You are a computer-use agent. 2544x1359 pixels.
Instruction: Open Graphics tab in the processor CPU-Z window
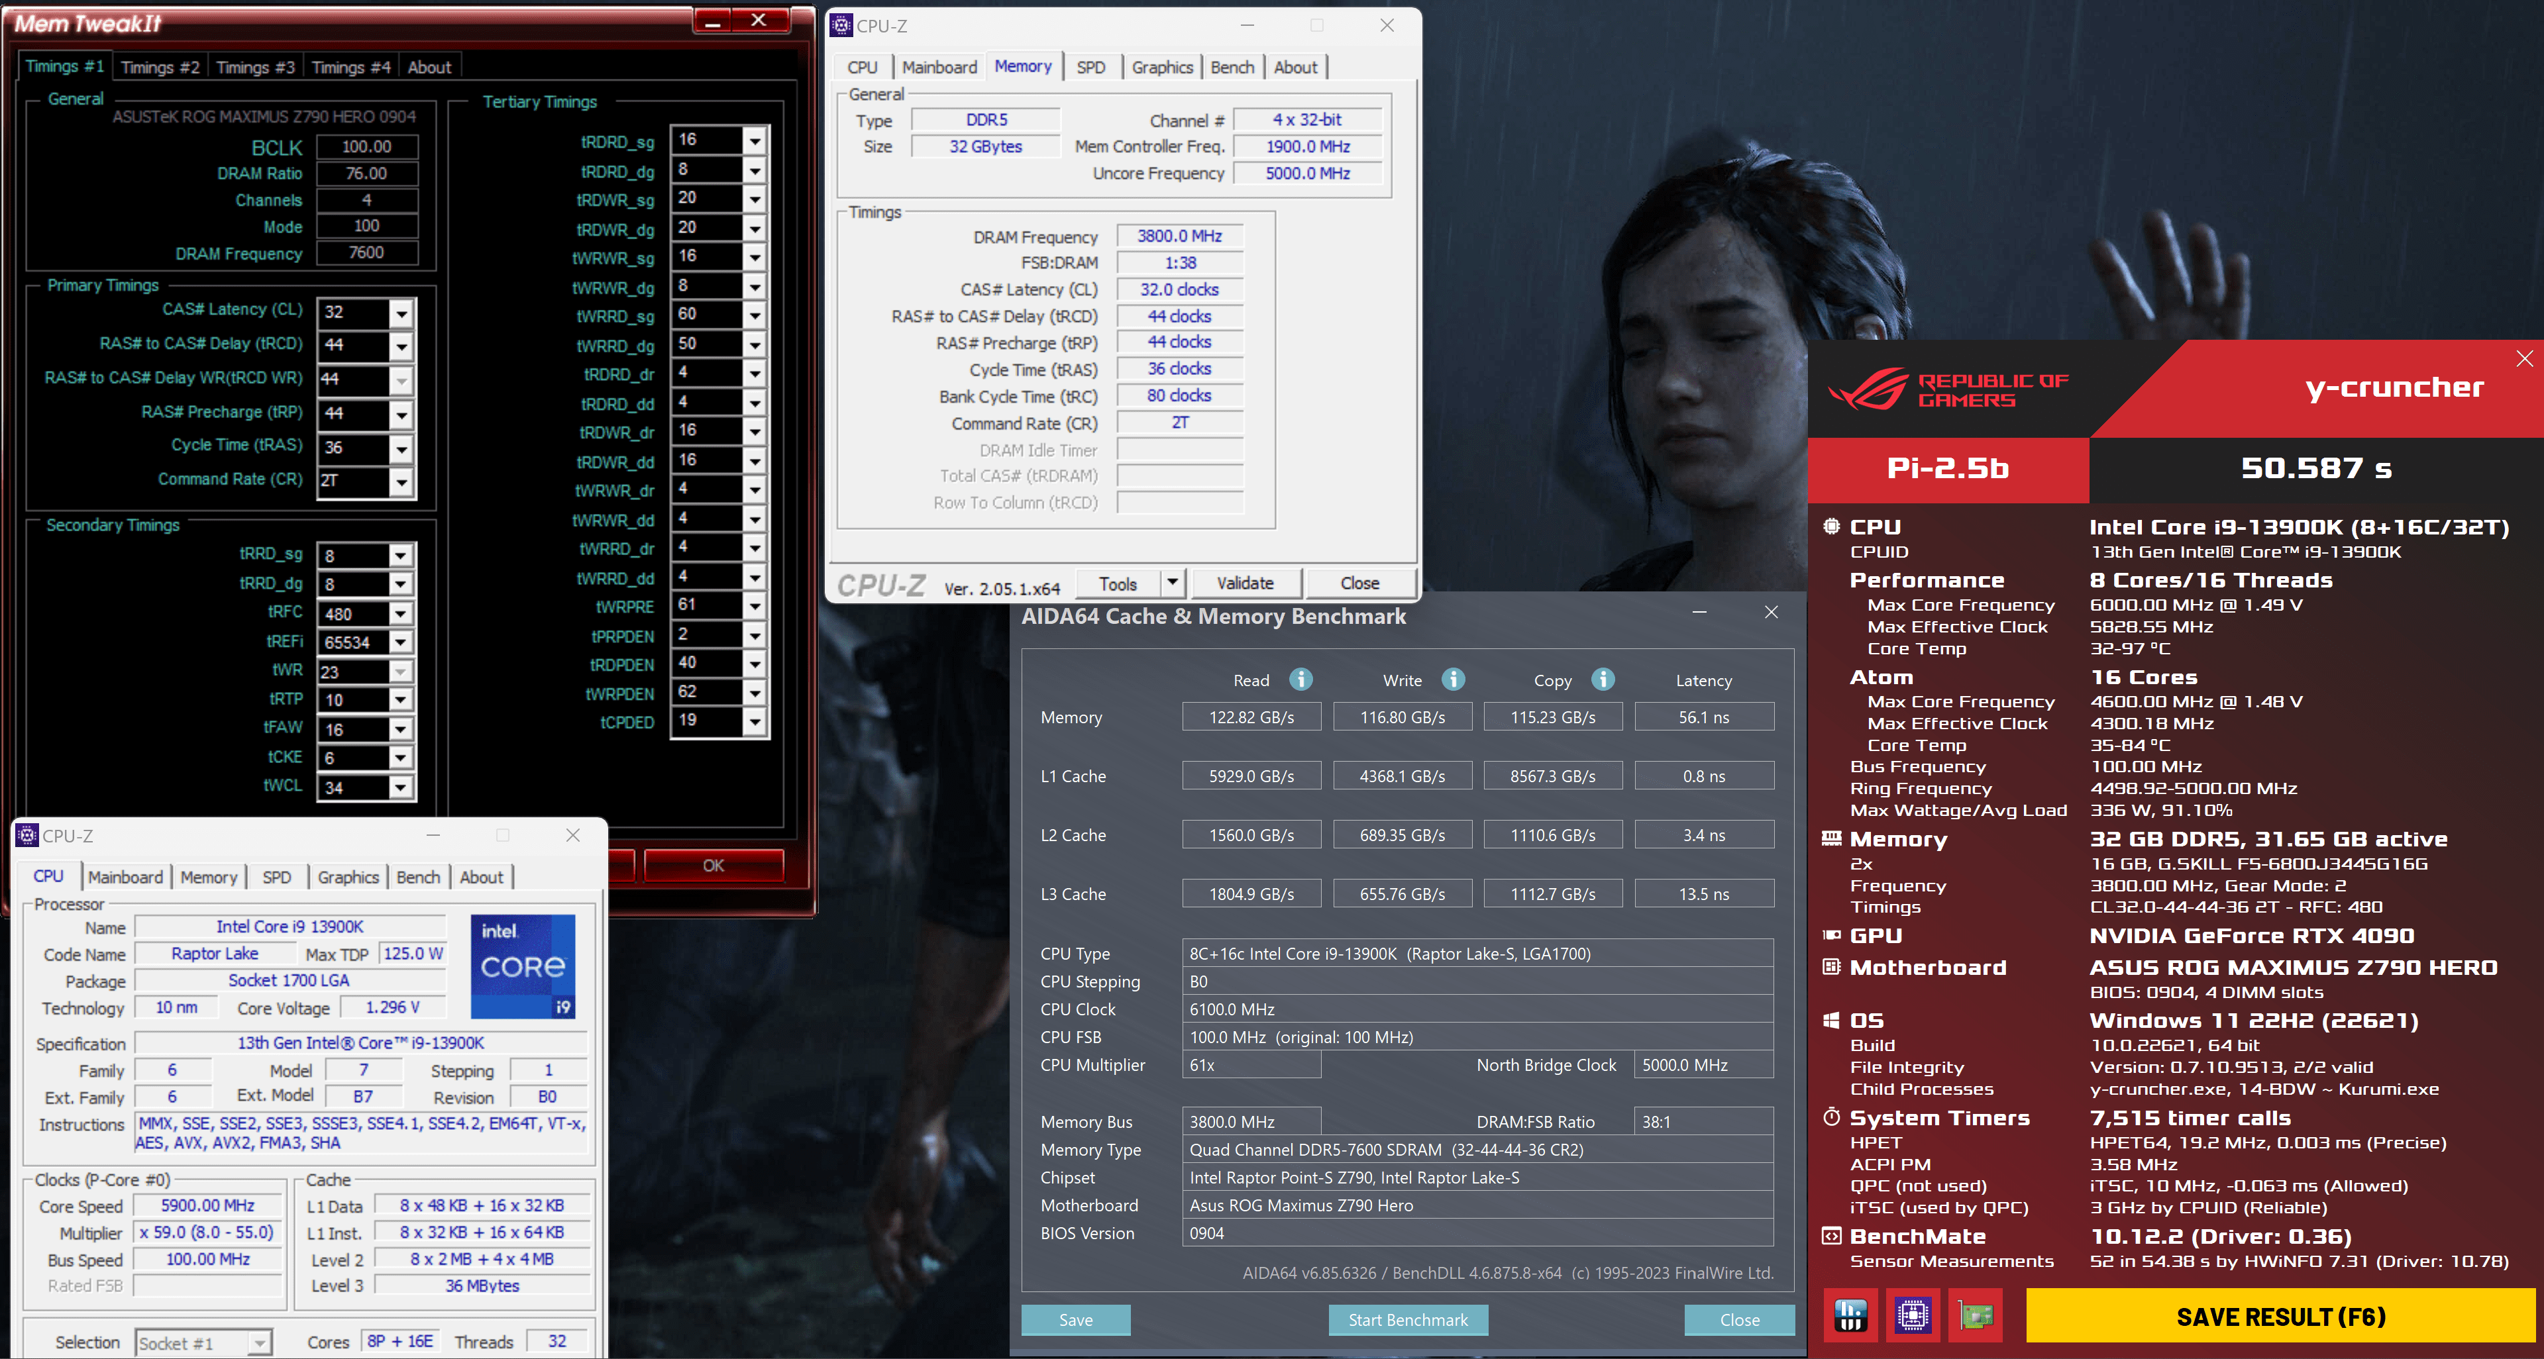(x=348, y=878)
